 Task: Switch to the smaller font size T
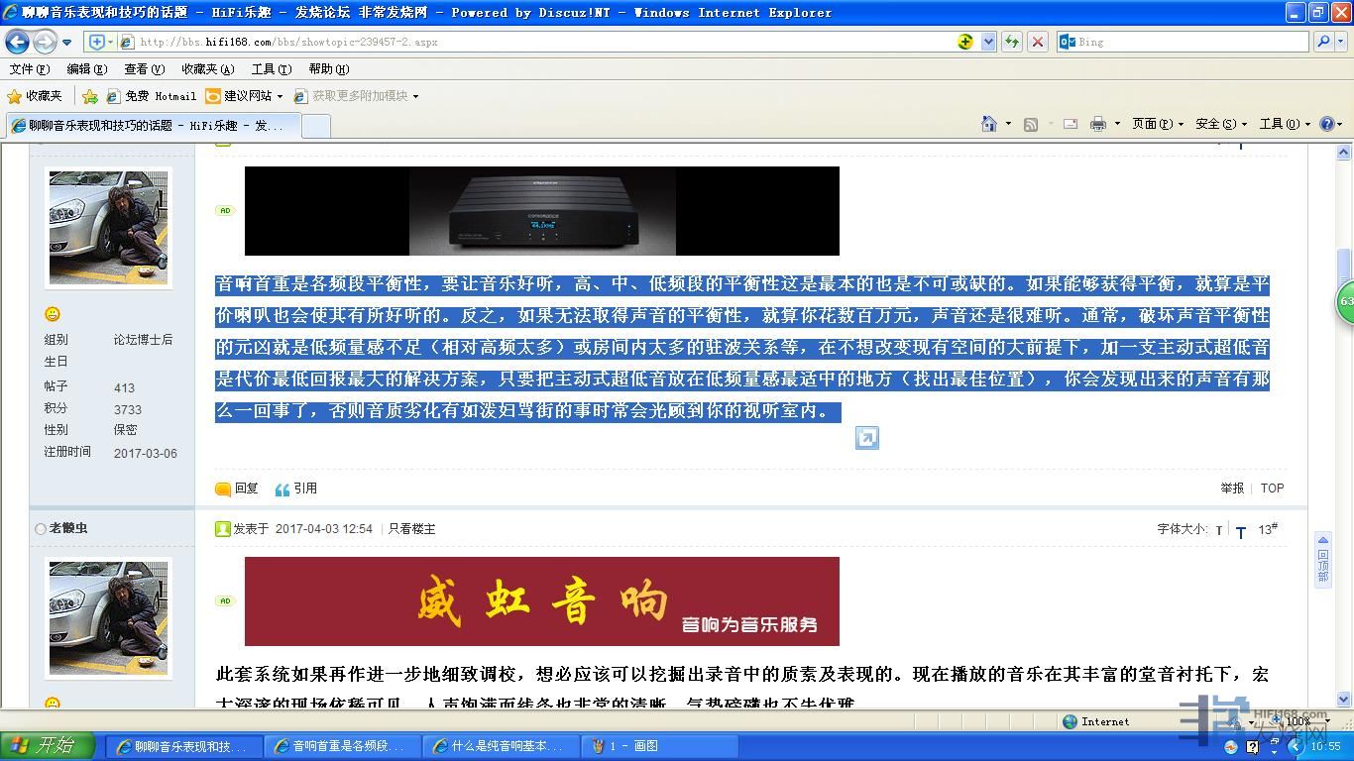(1219, 530)
